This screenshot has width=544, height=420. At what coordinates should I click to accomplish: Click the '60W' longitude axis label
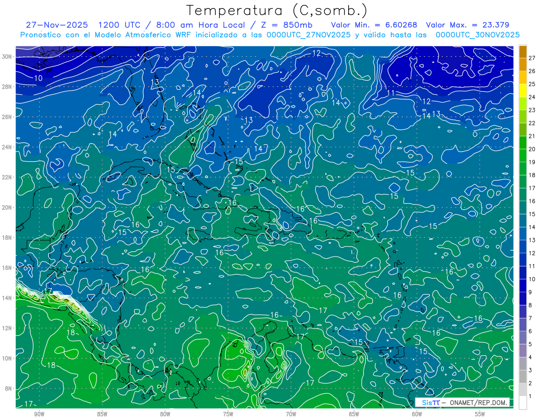coord(417,414)
